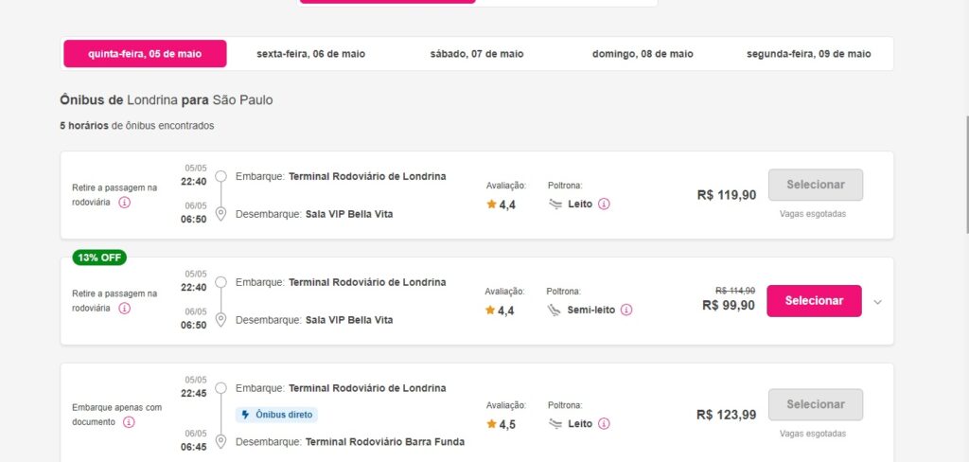Open info icon beside first 'Retire a passagem na rodoviária'
Image resolution: width=969 pixels, height=462 pixels.
[x=124, y=203]
